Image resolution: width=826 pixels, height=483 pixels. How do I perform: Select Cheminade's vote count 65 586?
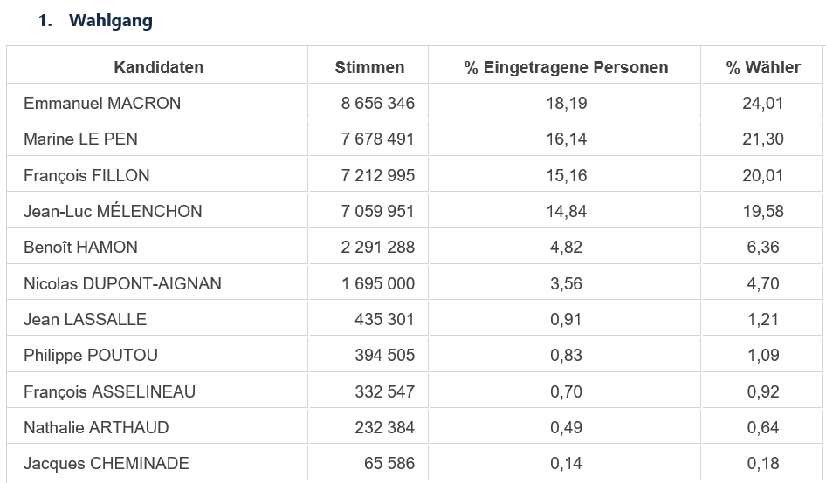[x=389, y=463]
